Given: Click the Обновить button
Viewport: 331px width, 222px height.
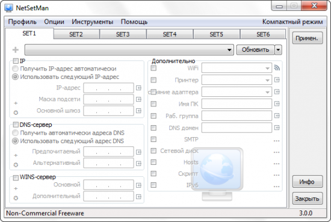Looking at the screenshot, I should click(x=255, y=50).
